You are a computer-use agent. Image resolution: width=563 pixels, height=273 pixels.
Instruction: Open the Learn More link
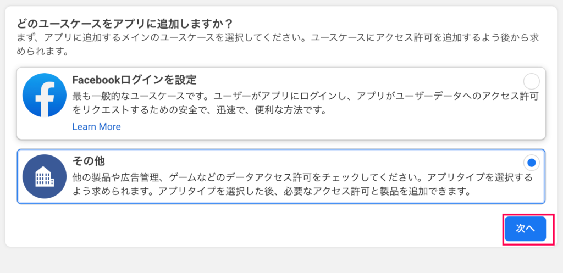96,127
